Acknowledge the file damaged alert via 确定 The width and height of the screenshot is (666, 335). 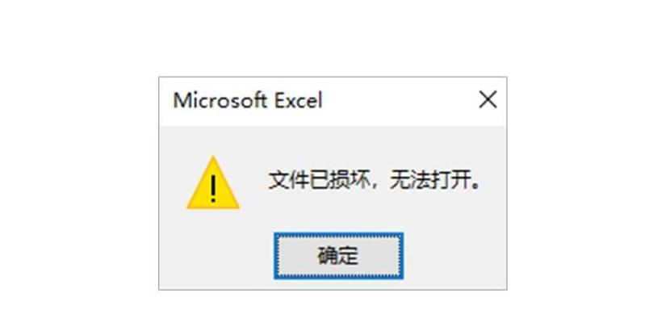tap(338, 256)
